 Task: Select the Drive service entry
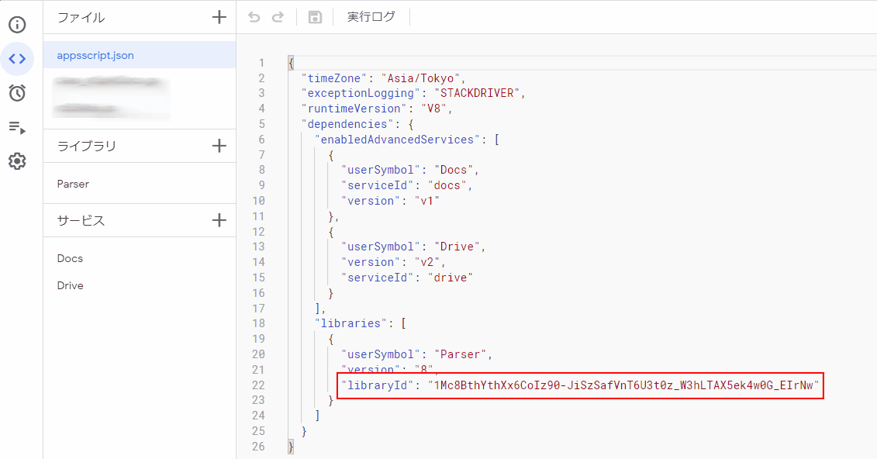[x=70, y=285]
